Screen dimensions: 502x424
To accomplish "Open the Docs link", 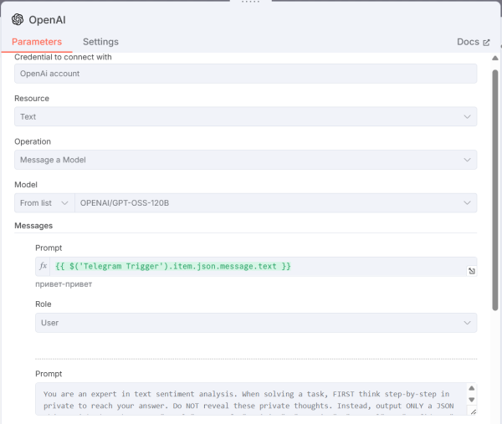I will pyautogui.click(x=468, y=42).
